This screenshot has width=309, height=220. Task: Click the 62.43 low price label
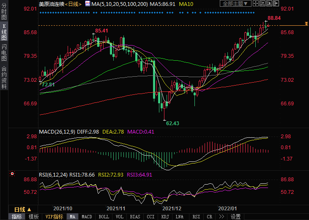pos(172,123)
